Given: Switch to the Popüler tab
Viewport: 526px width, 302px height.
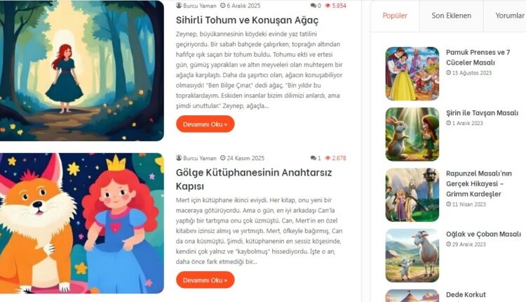Looking at the screenshot, I should pos(395,15).
